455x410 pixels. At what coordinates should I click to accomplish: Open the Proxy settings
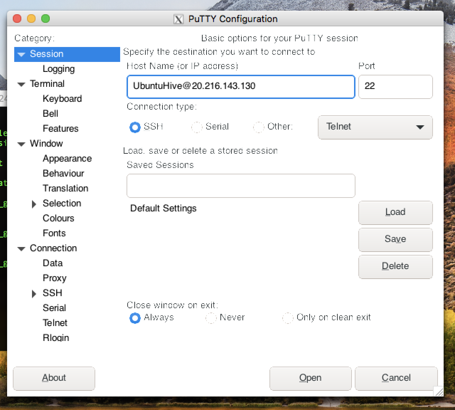pos(54,278)
